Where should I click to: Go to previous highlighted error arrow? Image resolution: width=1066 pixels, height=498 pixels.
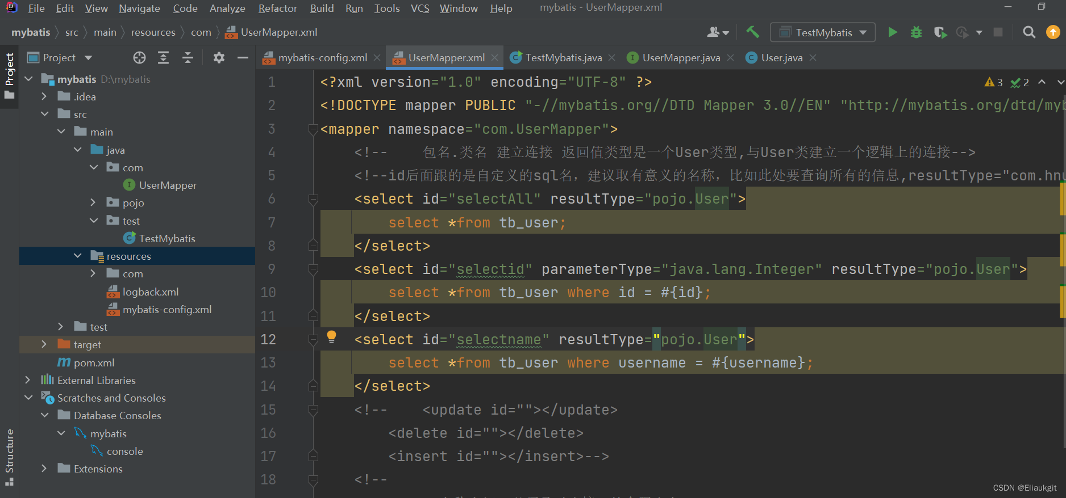click(x=1042, y=82)
